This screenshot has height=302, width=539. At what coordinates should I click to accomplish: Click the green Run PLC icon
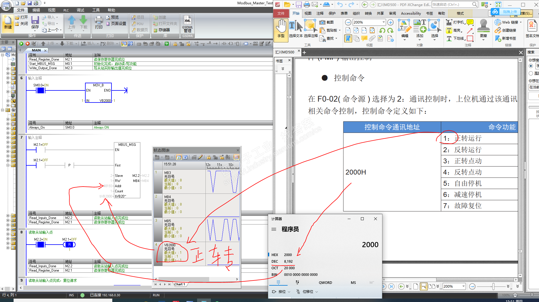pyautogui.click(x=21, y=44)
